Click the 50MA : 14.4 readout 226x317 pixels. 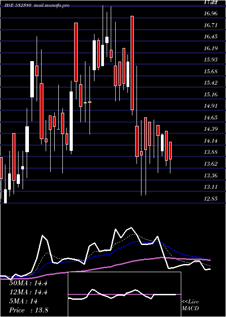click(28, 283)
